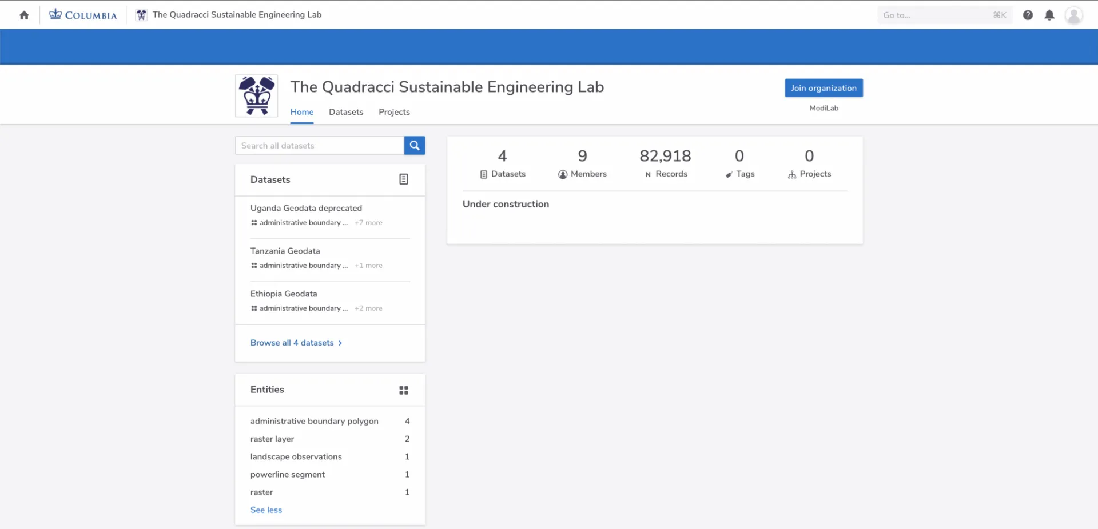Click the magnifier search button
This screenshot has width=1098, height=529.
[x=415, y=146]
